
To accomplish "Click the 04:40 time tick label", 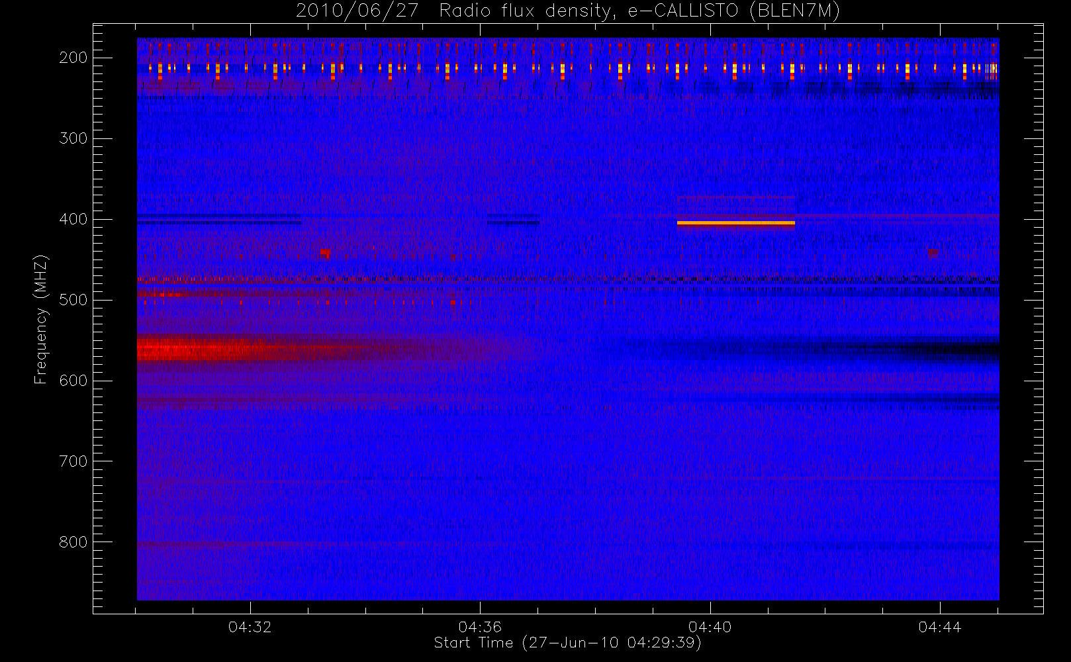I will pyautogui.click(x=710, y=627).
